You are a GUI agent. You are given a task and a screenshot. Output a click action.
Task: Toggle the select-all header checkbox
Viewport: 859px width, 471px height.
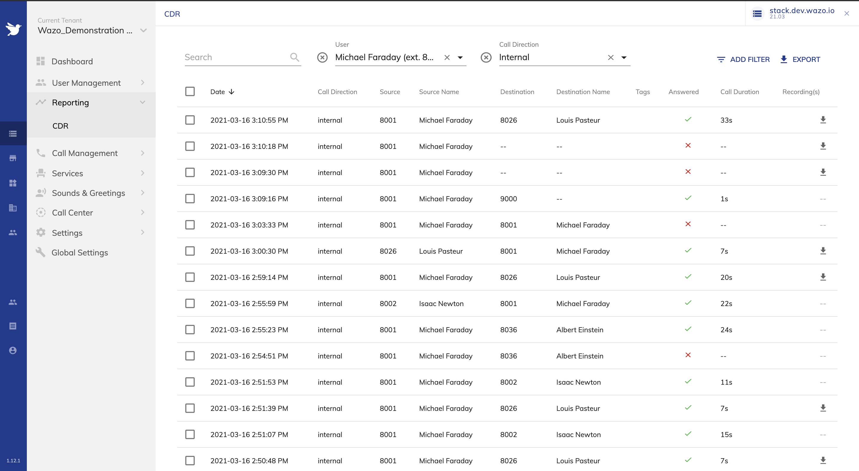pos(190,91)
